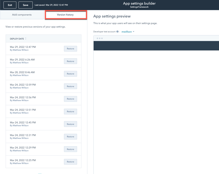Select the Mar 24, 2022 12:25 PM entry text
The height and width of the screenshot is (174, 219).
click(x=23, y=160)
